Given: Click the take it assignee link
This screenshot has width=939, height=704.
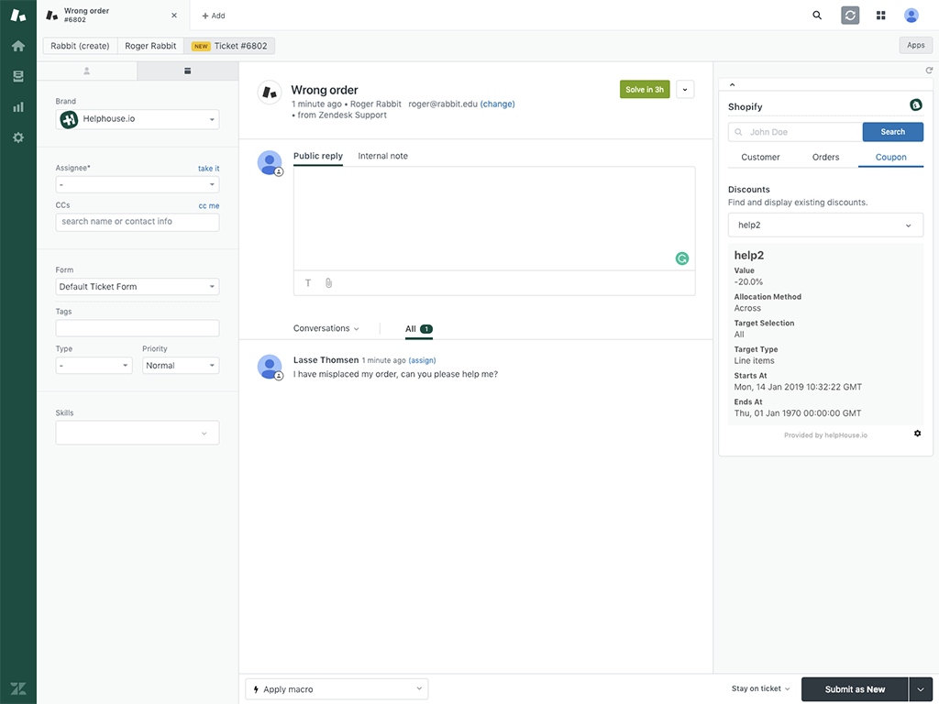Looking at the screenshot, I should coord(208,169).
